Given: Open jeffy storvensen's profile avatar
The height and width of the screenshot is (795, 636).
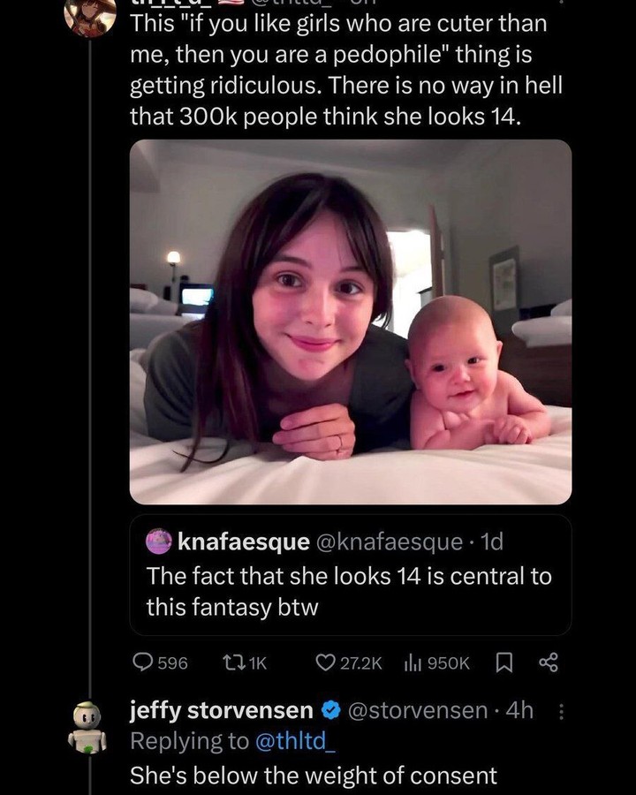Looking at the screenshot, I should tap(89, 726).
